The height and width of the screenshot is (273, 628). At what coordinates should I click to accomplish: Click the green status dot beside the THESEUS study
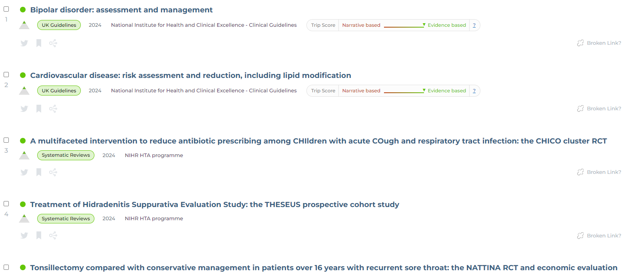coord(22,204)
